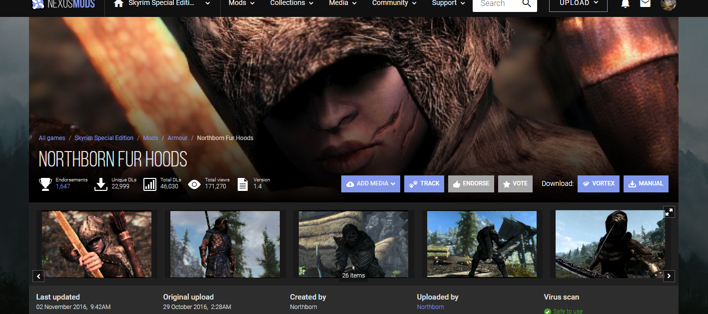This screenshot has width=708, height=314.
Task: Go to Armour breadcrumb link
Action: pyautogui.click(x=177, y=138)
